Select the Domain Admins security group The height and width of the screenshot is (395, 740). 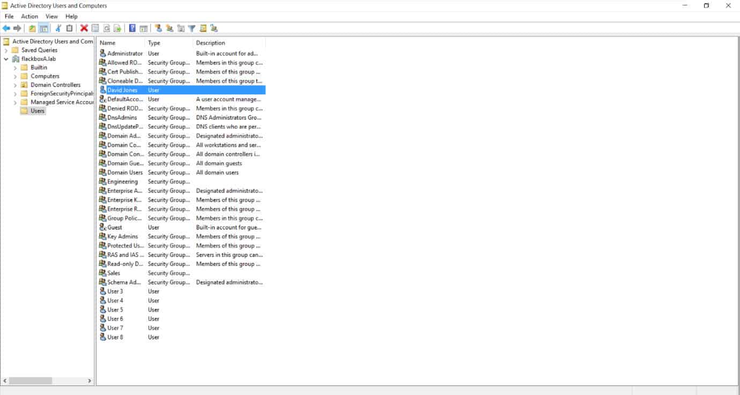tap(124, 136)
